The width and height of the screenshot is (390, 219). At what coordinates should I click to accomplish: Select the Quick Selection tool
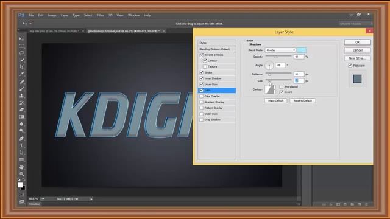[x=22, y=60]
